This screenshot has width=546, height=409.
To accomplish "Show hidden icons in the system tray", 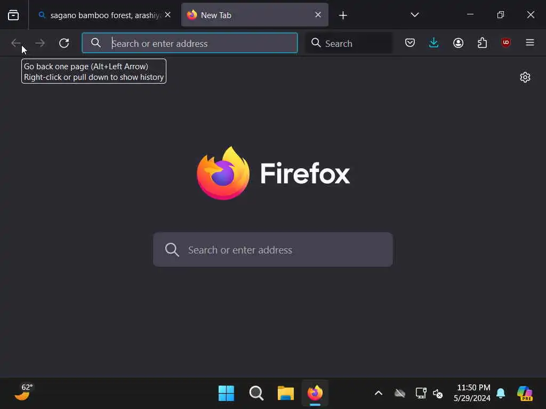I will pos(379,394).
